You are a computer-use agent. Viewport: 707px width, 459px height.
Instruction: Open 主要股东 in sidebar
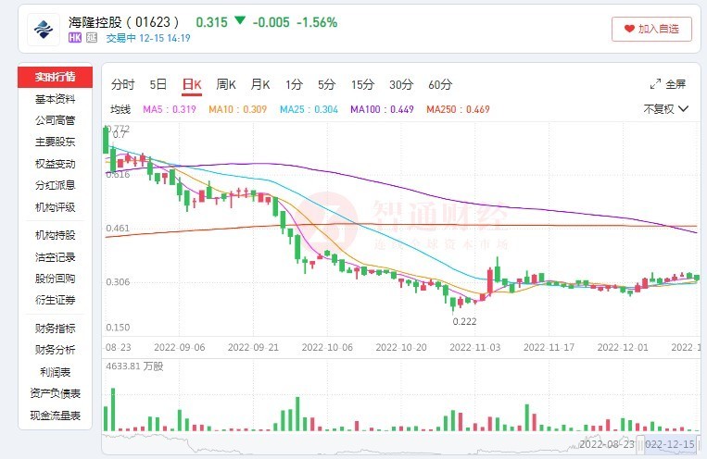coord(55,142)
